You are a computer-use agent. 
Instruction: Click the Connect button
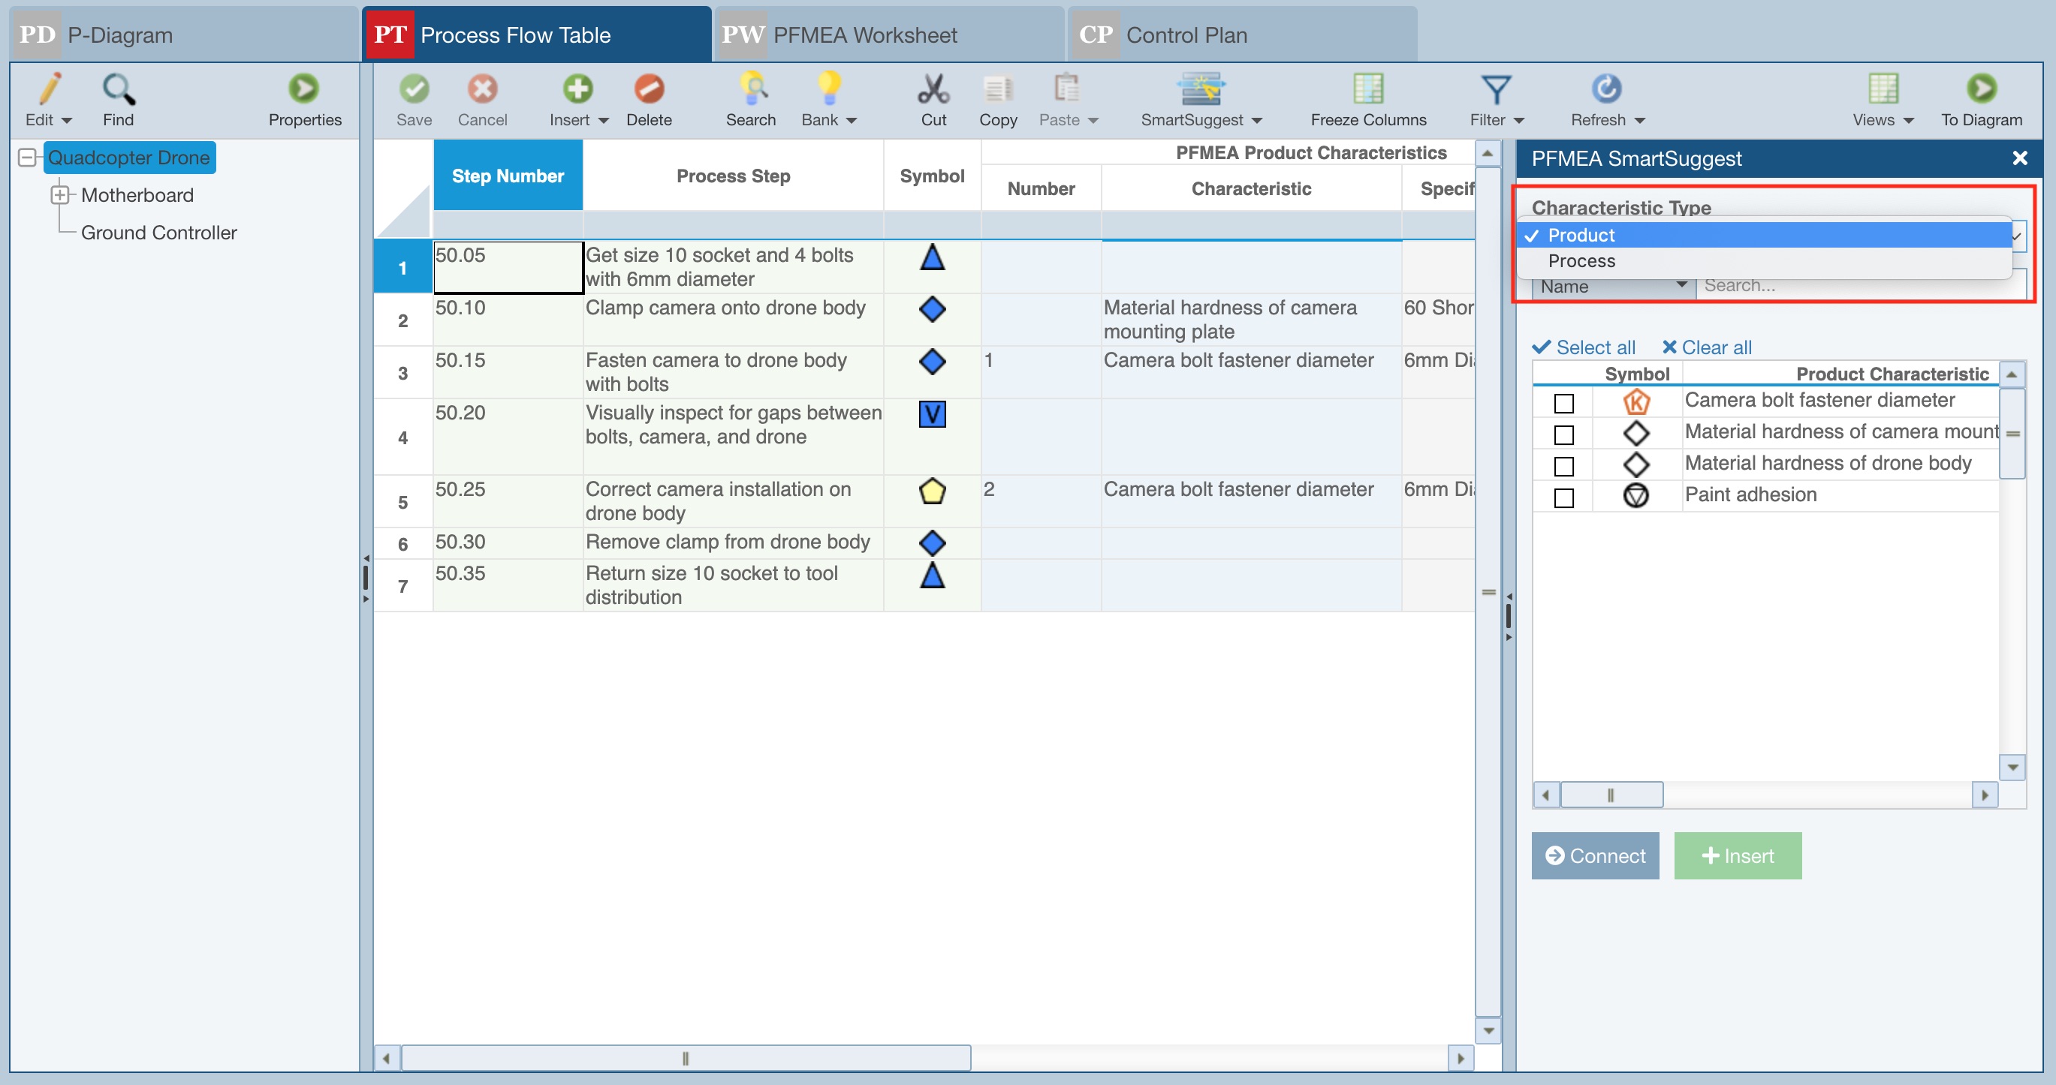(1594, 855)
